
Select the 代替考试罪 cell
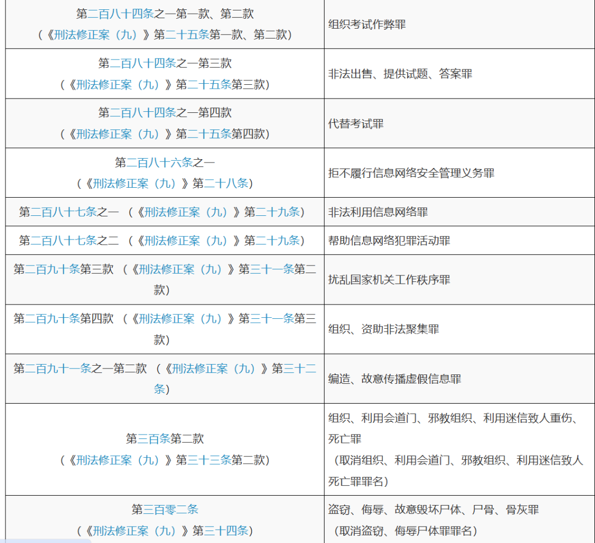(459, 123)
